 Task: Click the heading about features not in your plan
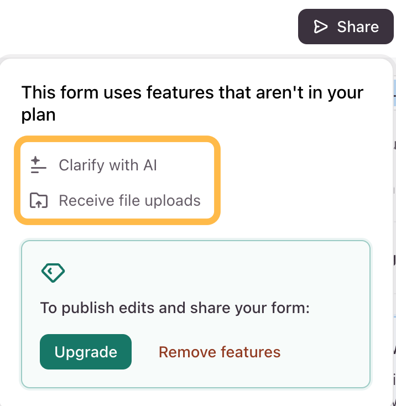192,103
